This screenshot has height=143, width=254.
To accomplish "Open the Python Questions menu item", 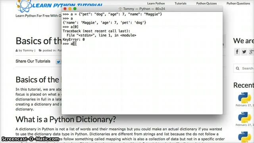I will point(238,4).
